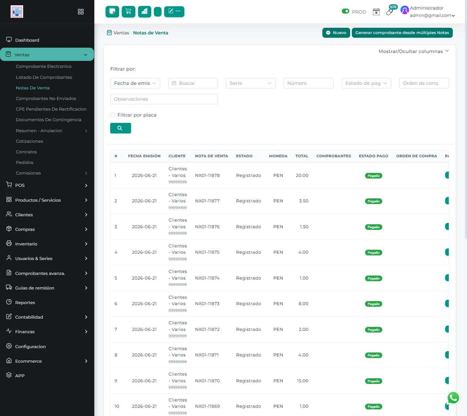Toggle the PROD environment switch

[346, 11]
